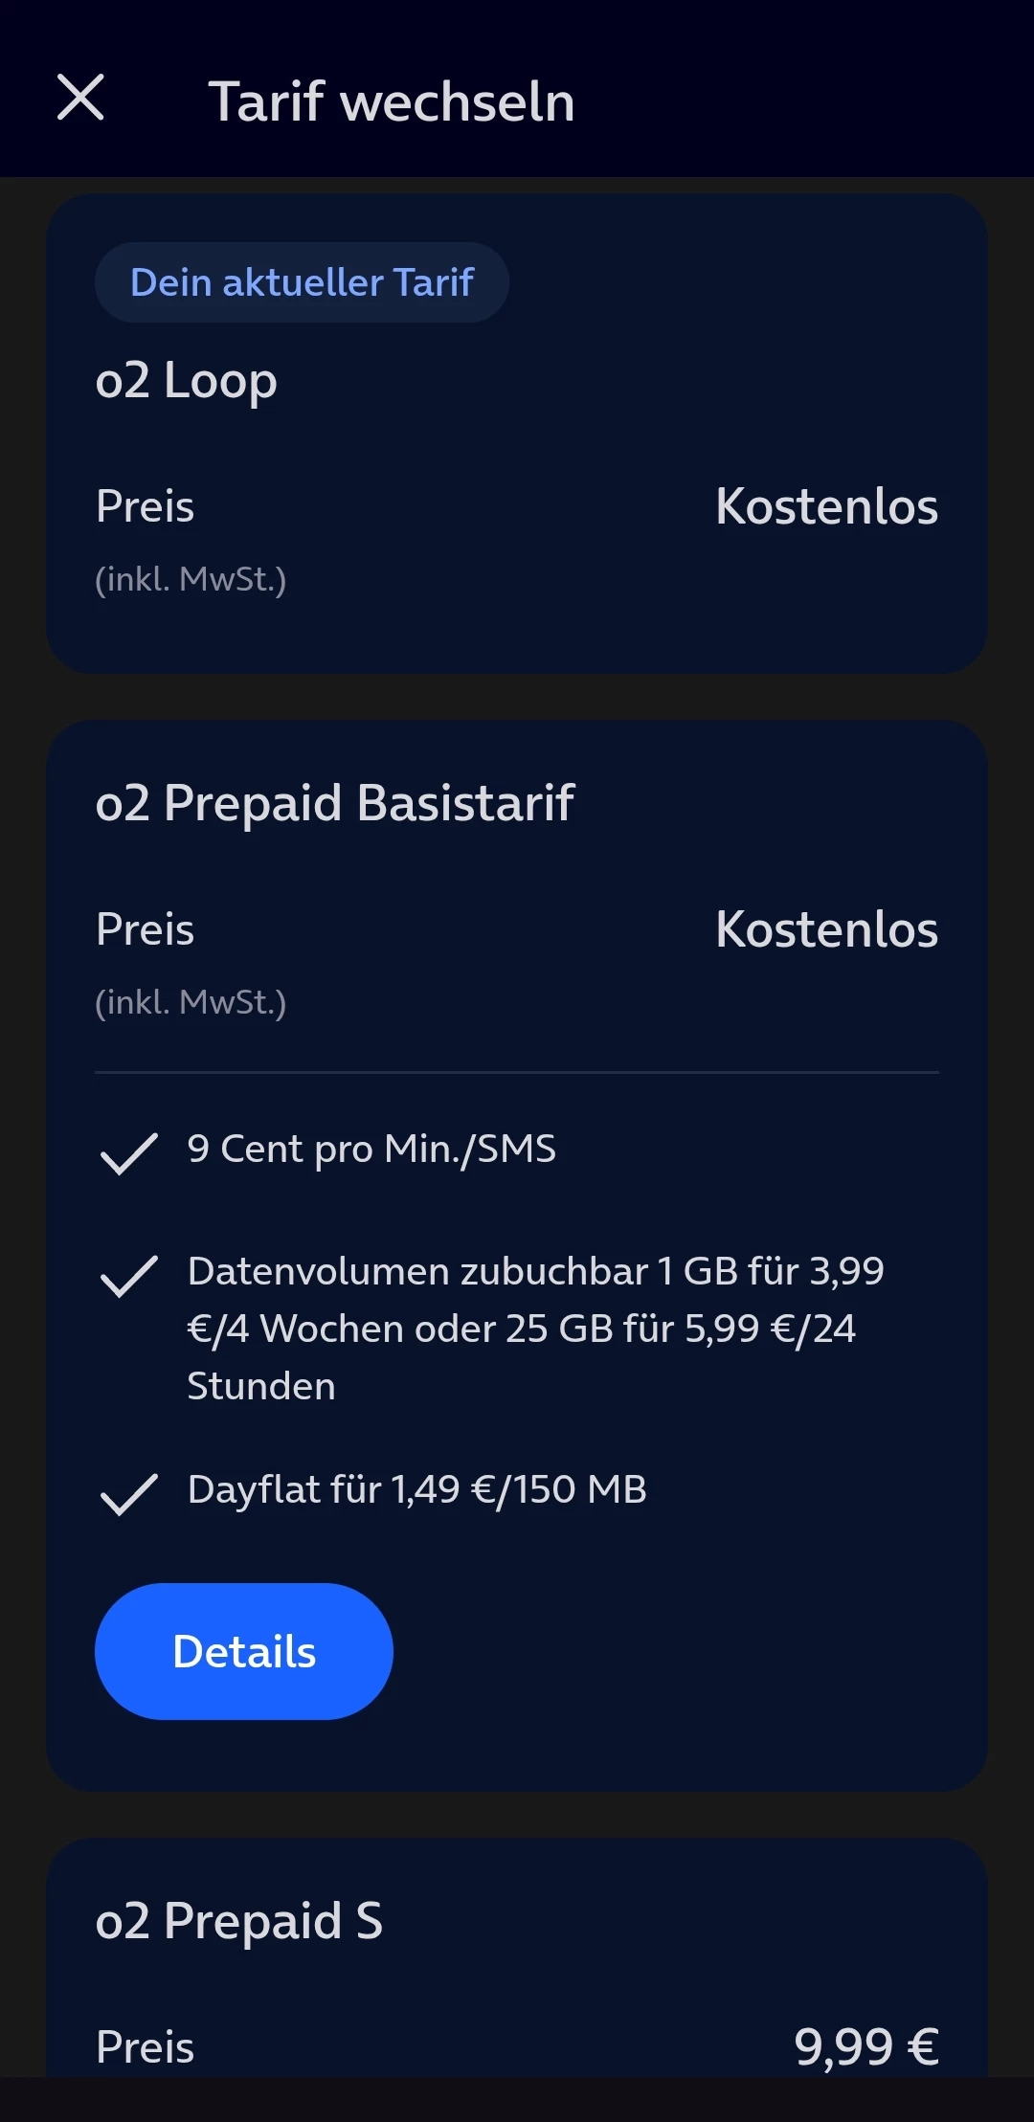Select the o2 Loop tariff title
This screenshot has width=1034, height=2122.
click(187, 381)
